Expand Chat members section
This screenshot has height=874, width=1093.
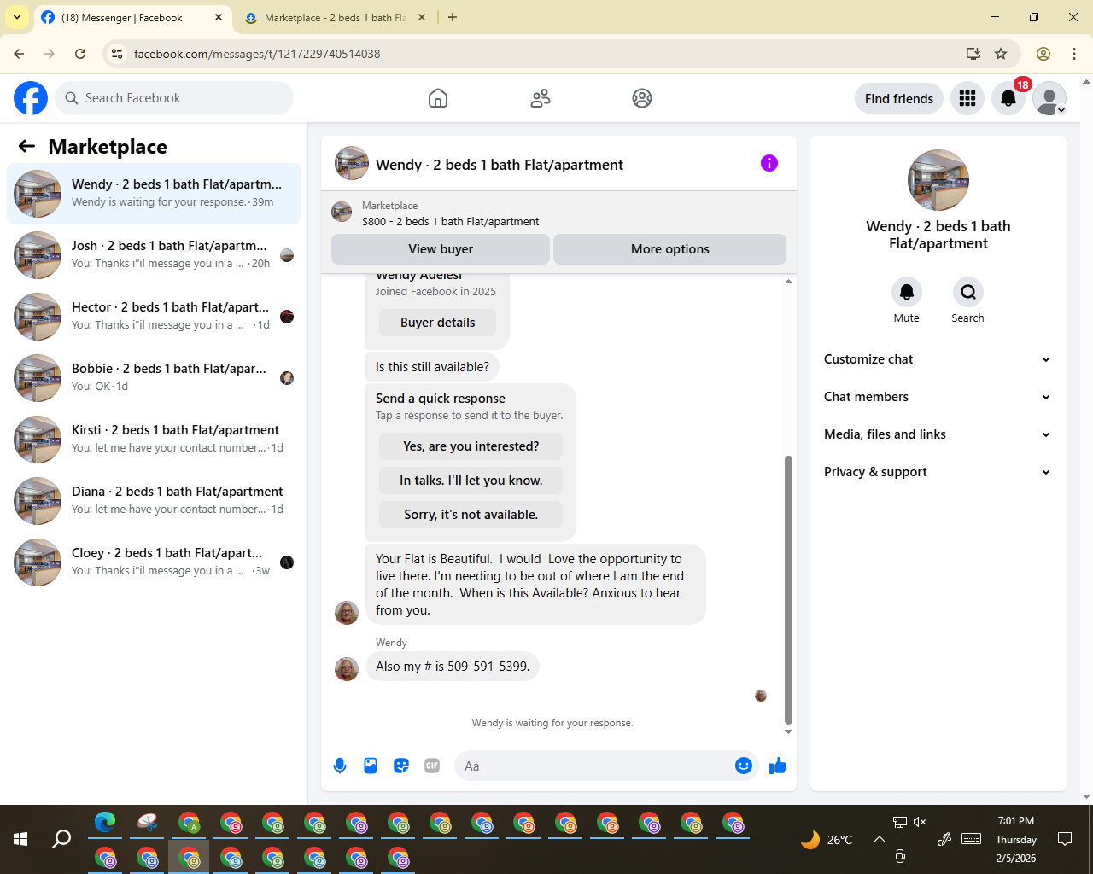click(x=938, y=397)
